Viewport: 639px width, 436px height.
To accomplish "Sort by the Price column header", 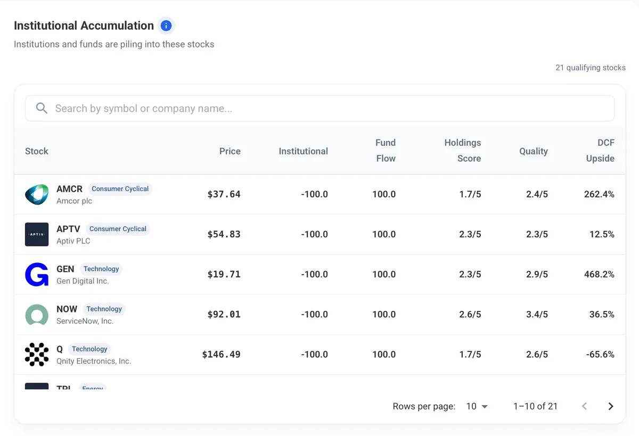I will [x=230, y=151].
